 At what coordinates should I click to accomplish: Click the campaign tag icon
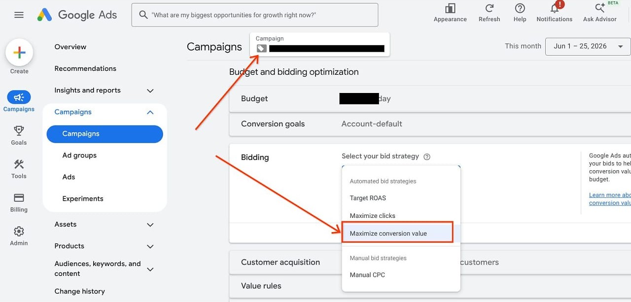[x=261, y=48]
